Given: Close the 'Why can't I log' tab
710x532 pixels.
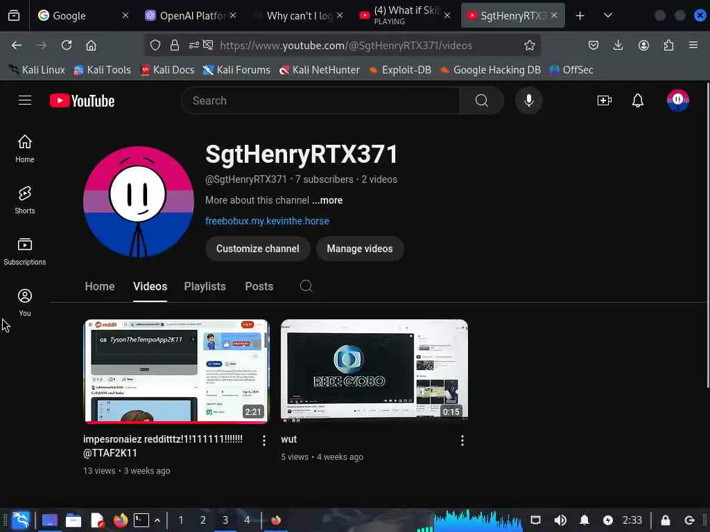Looking at the screenshot, I should (340, 15).
